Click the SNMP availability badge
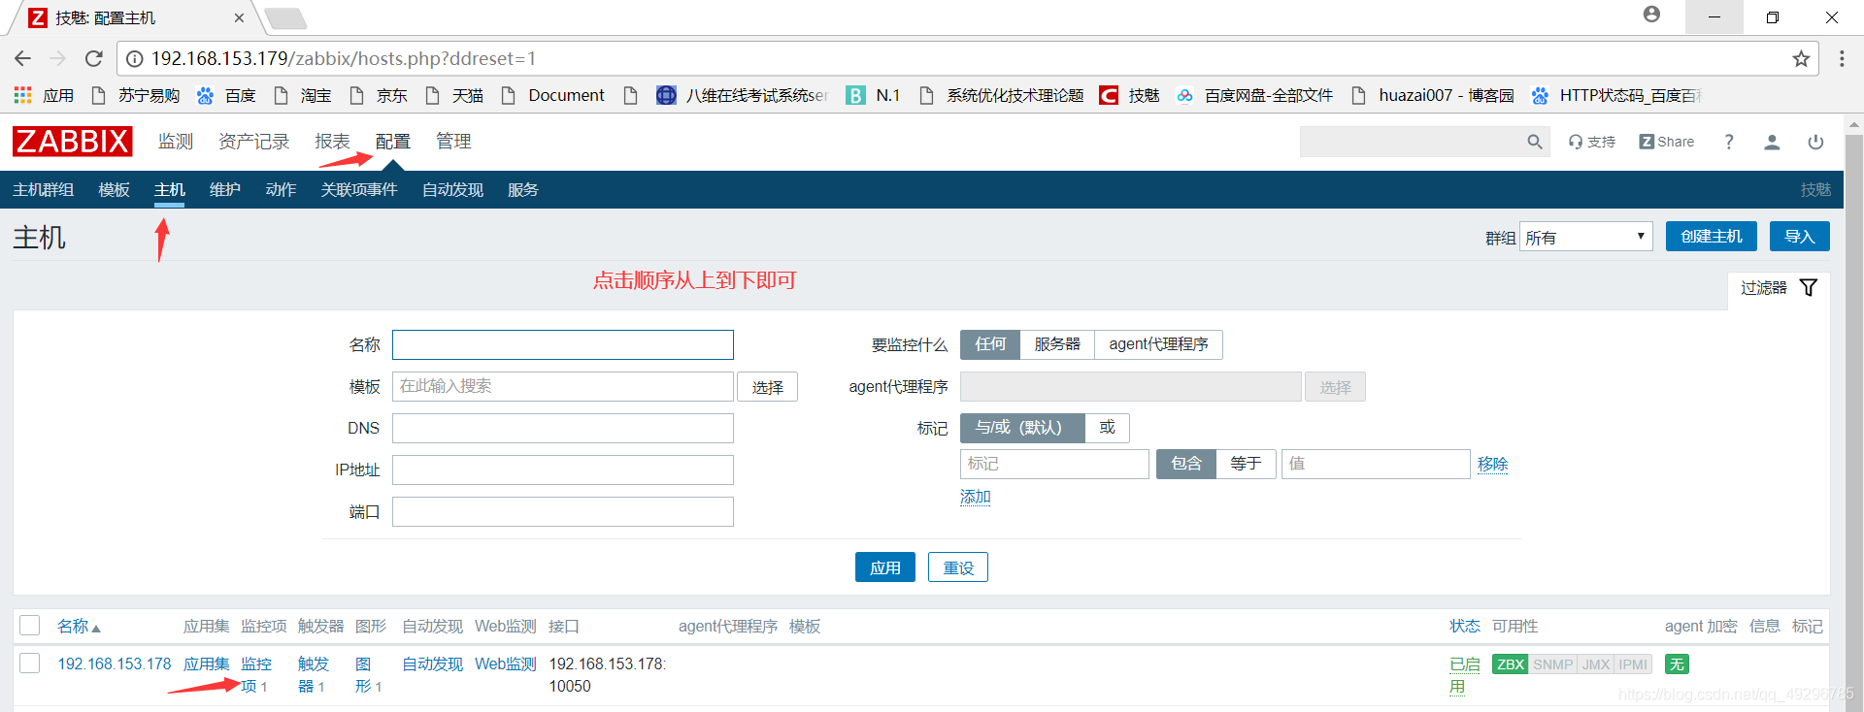Screen dimensions: 1864x712 tap(1552, 664)
